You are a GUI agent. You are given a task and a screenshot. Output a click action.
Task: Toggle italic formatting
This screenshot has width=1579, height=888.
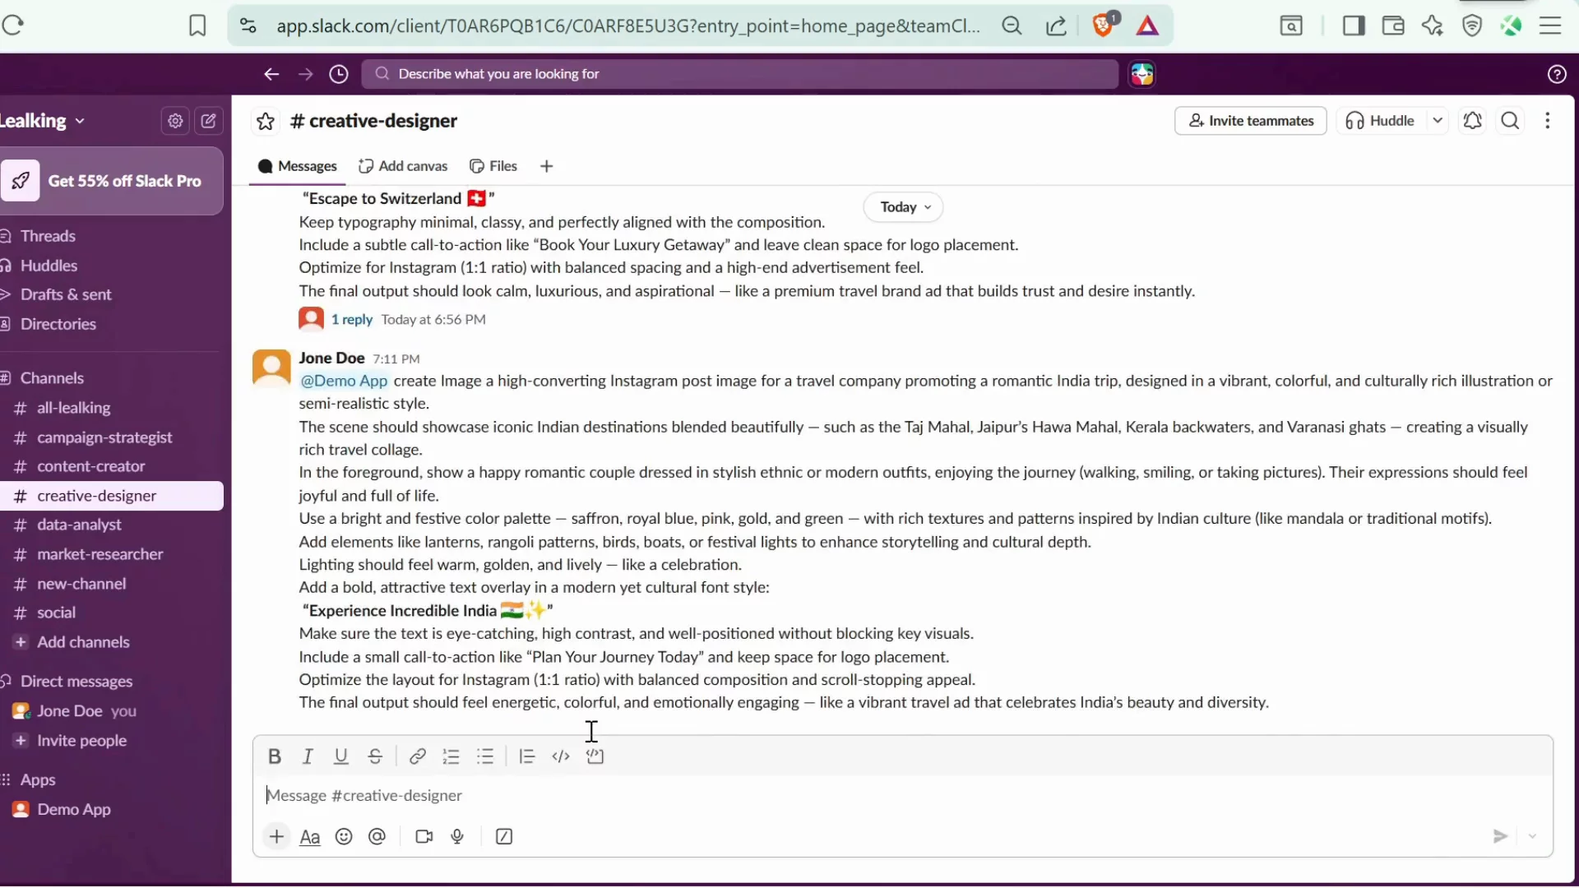[x=308, y=756]
